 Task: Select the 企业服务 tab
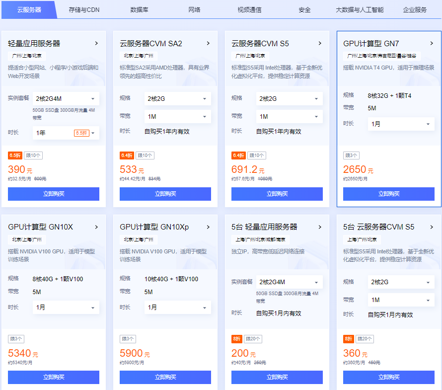pos(415,10)
